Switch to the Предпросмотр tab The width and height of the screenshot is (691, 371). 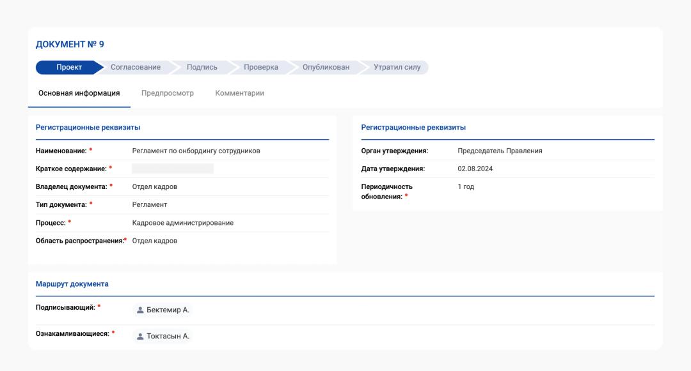[167, 93]
